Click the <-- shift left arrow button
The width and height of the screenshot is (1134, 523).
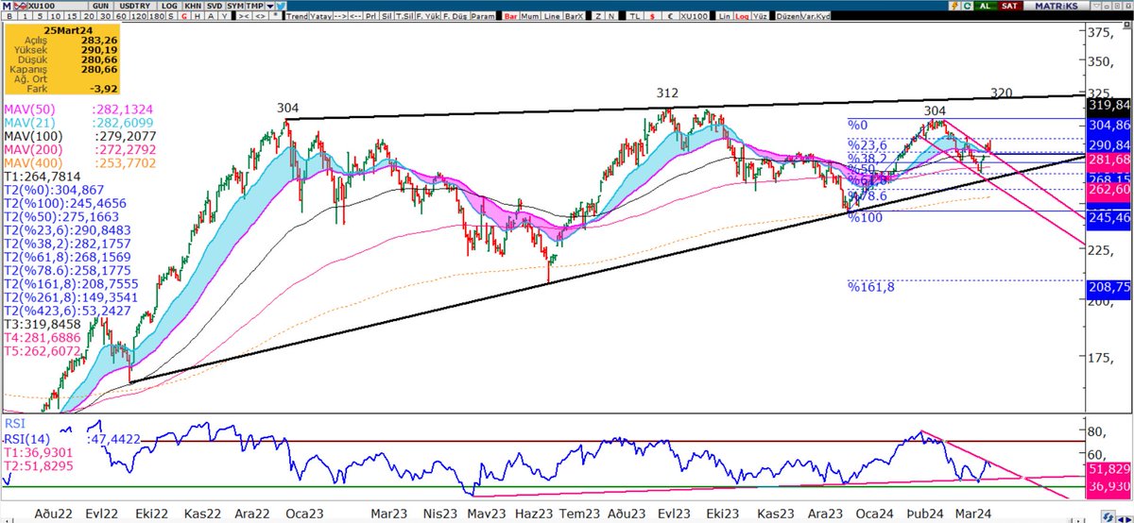pos(355,16)
